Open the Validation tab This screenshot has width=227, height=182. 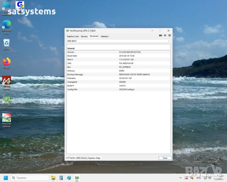click(104, 36)
